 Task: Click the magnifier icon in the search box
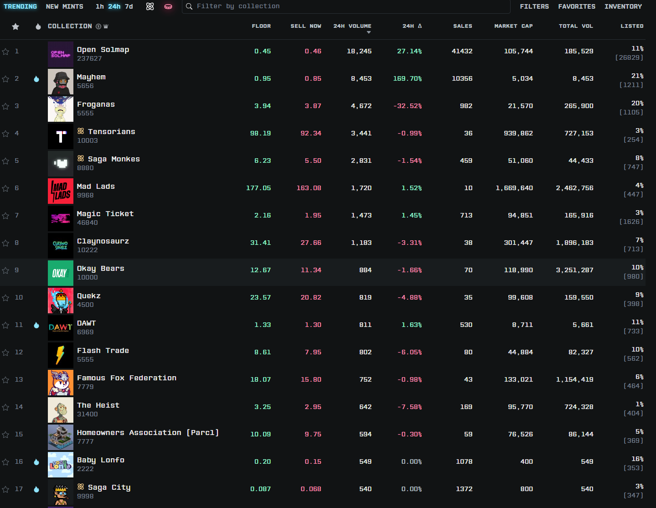pyautogui.click(x=189, y=6)
